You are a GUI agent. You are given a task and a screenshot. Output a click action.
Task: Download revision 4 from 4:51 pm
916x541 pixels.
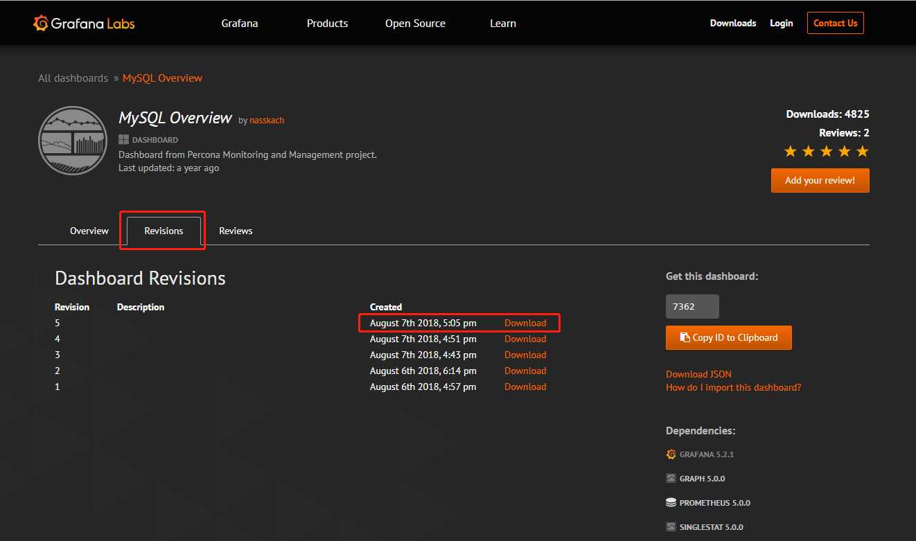pyautogui.click(x=525, y=339)
